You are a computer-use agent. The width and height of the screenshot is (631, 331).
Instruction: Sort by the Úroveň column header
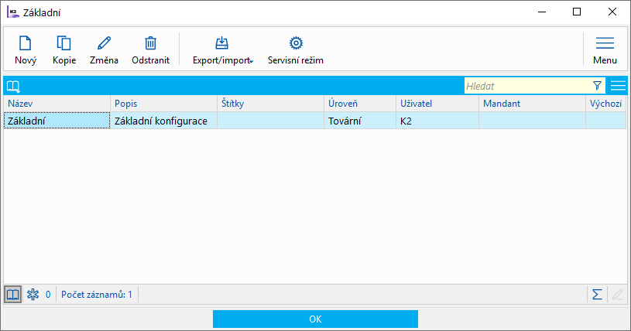[x=360, y=104]
